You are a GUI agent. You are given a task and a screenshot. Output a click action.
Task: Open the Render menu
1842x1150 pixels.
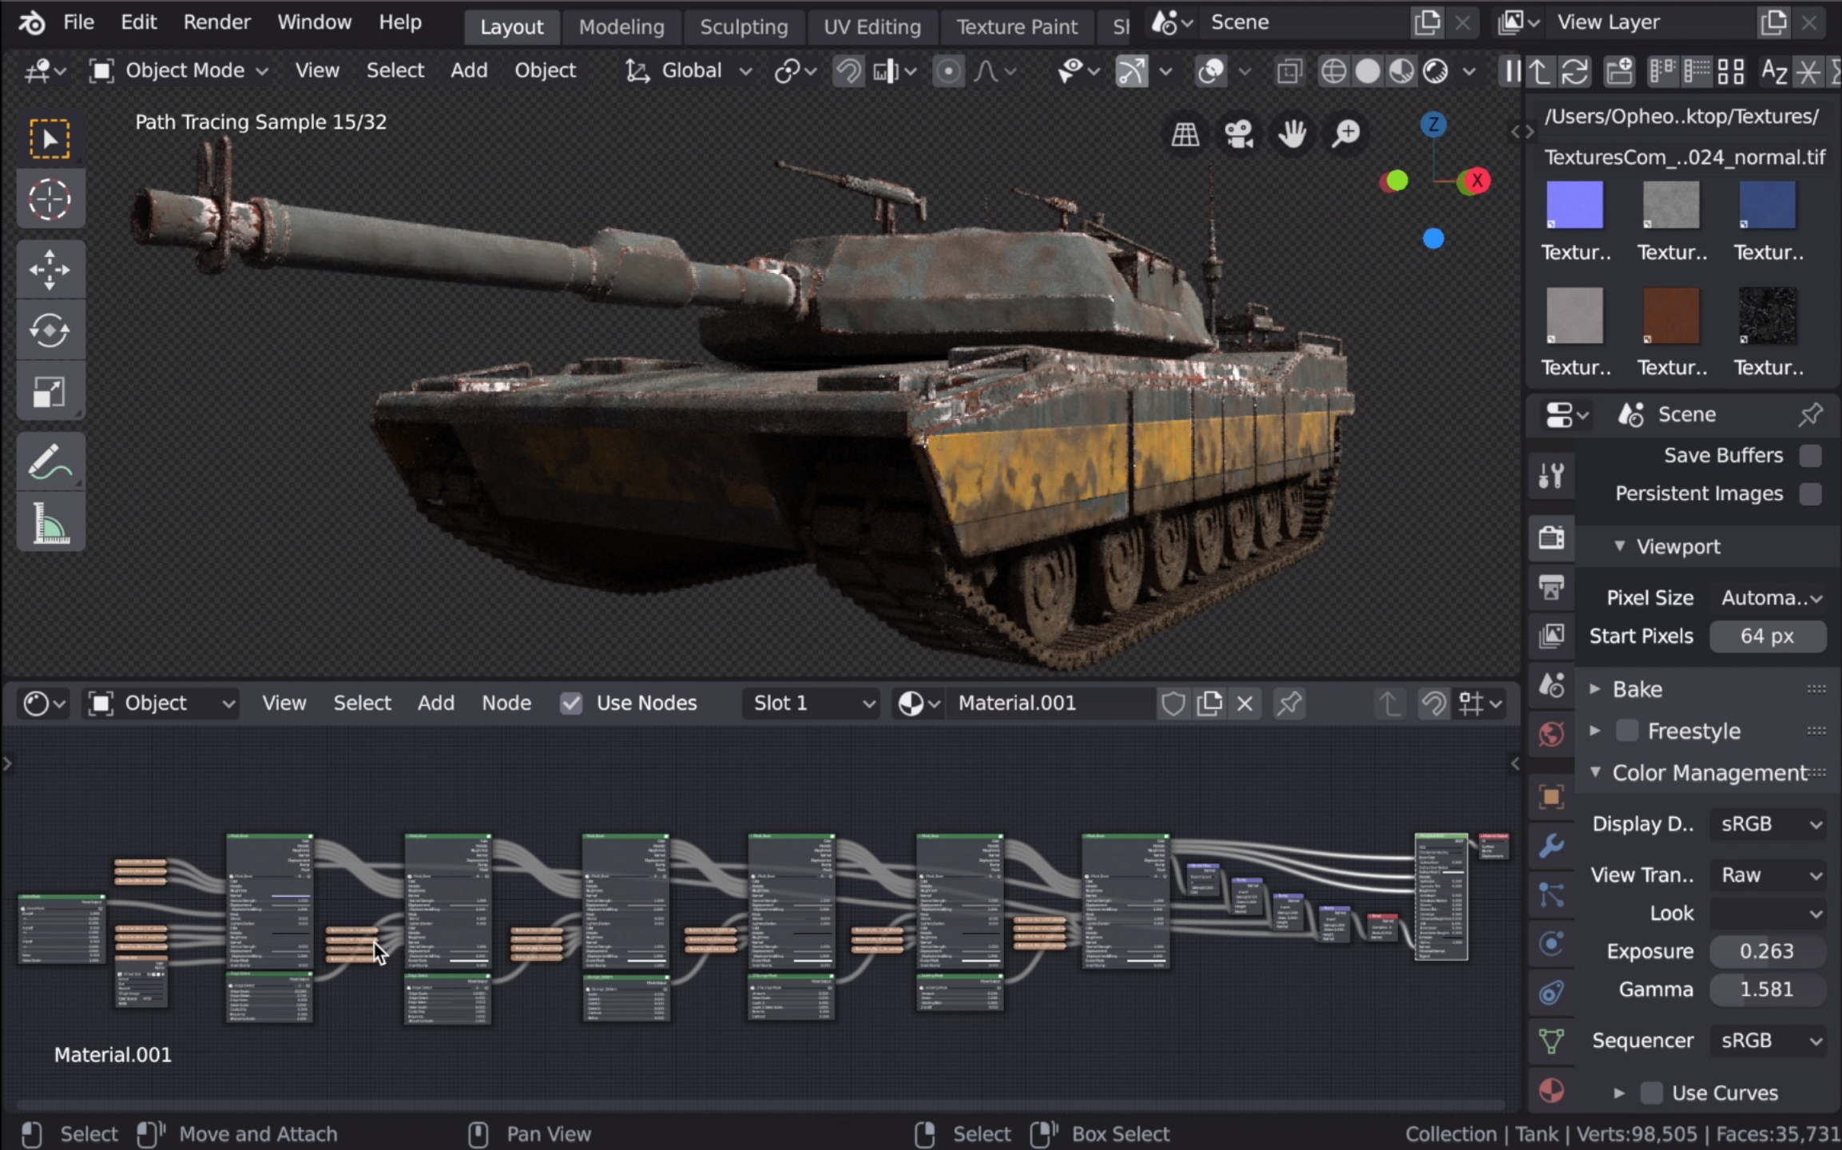pos(216,22)
